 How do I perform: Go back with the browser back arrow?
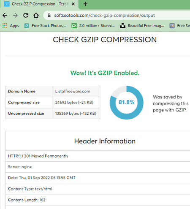(5, 15)
